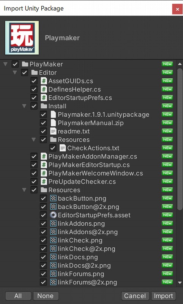This screenshot has height=304, width=183.
Task: Click the None button
Action: click(46, 296)
